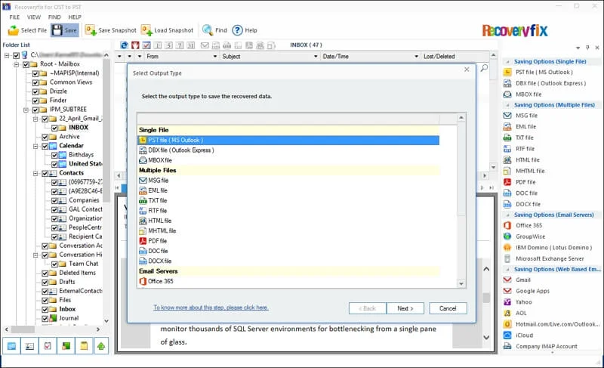The width and height of the screenshot is (604, 368).
Task: Open the FIND menu
Action: tap(54, 17)
